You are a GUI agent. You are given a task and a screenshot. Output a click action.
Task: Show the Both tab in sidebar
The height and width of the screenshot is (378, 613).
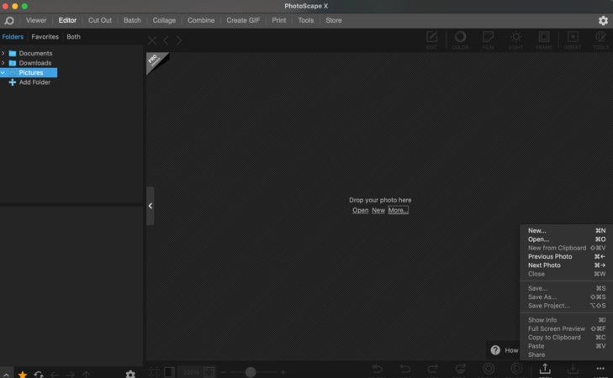point(73,37)
